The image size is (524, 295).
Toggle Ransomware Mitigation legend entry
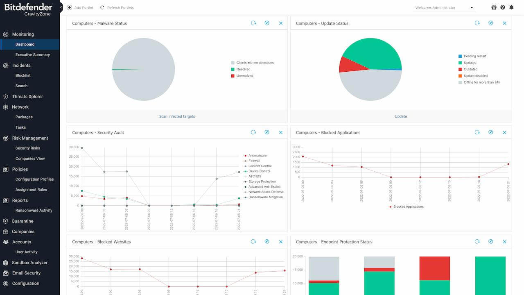pyautogui.click(x=263, y=197)
